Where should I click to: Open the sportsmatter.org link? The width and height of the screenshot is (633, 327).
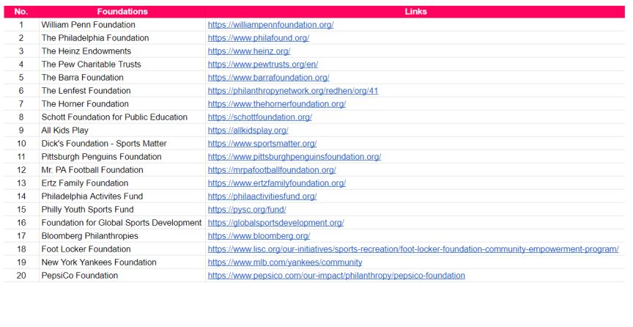262,144
